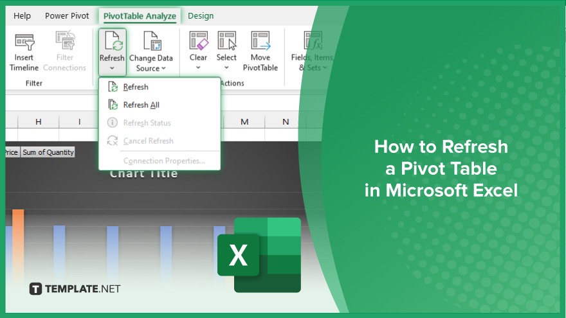566x318 pixels.
Task: Switch to the Power Pivot tab
Action: click(67, 16)
